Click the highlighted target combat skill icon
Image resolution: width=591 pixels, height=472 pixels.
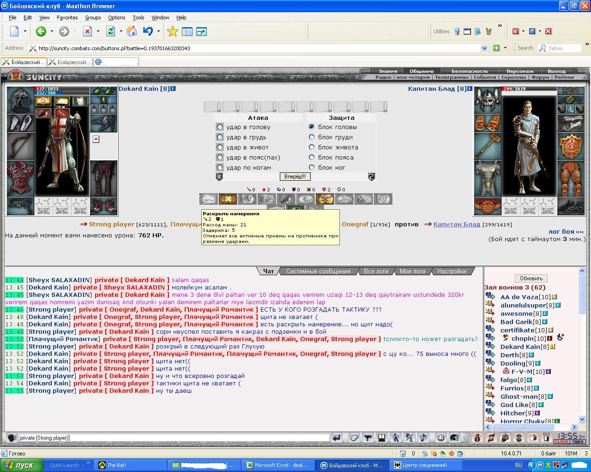[228, 199]
